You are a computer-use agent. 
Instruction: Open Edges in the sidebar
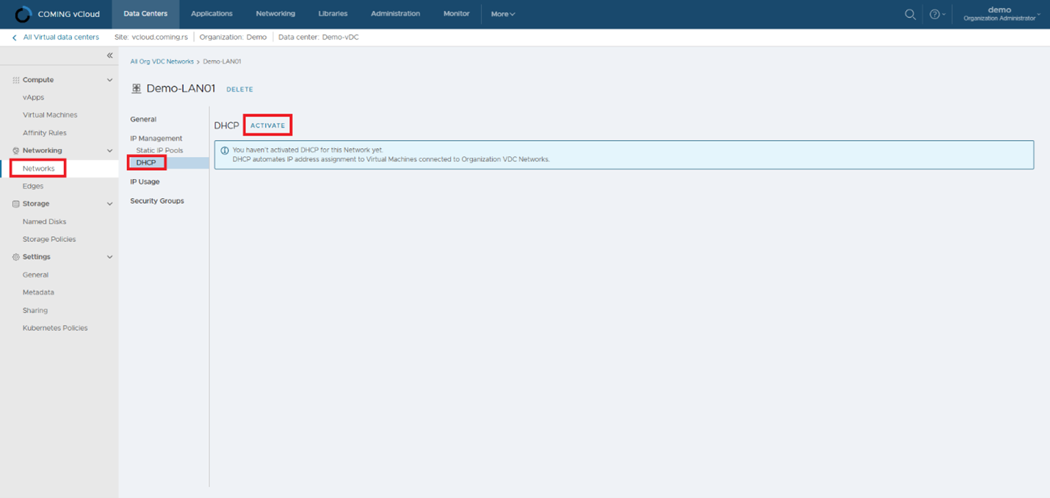(x=33, y=186)
